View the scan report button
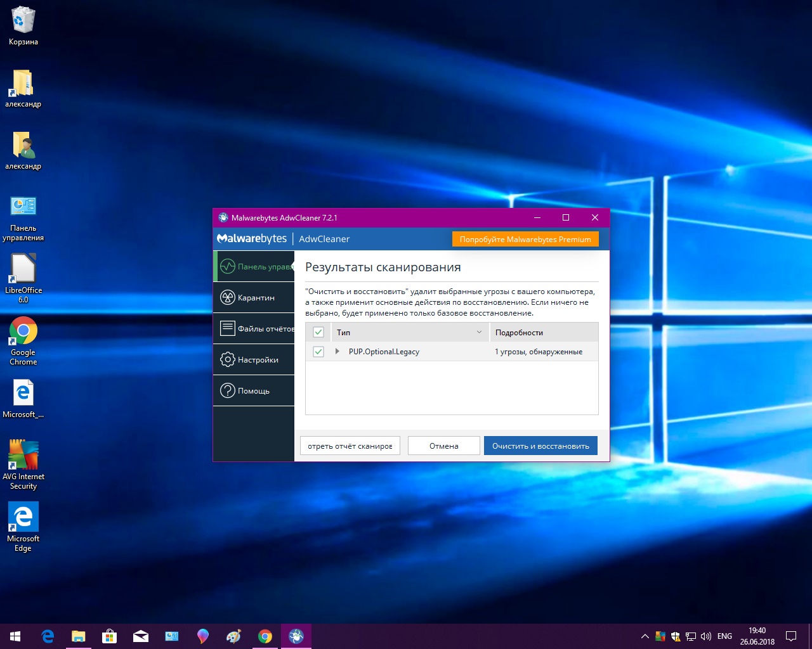The image size is (812, 649). point(350,446)
